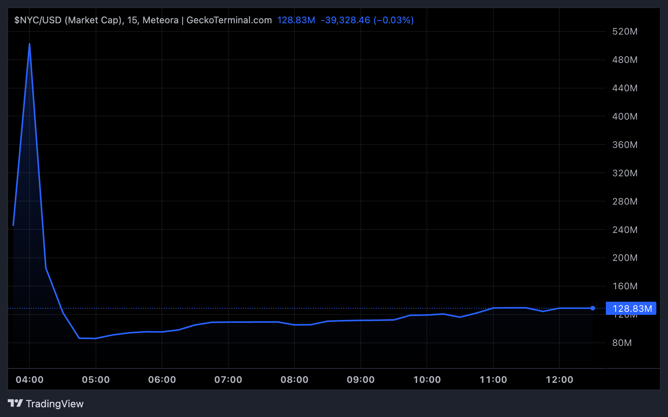Viewport: 668px width, 417px height.
Task: Click the 128.83M price readout in the legend
Action: (296, 20)
